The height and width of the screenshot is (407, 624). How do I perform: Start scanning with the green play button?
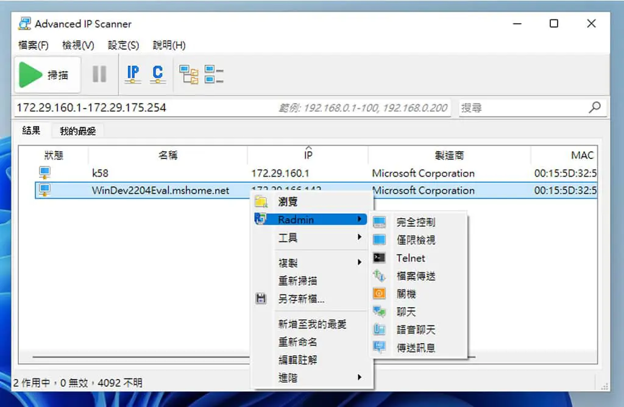pyautogui.click(x=48, y=74)
